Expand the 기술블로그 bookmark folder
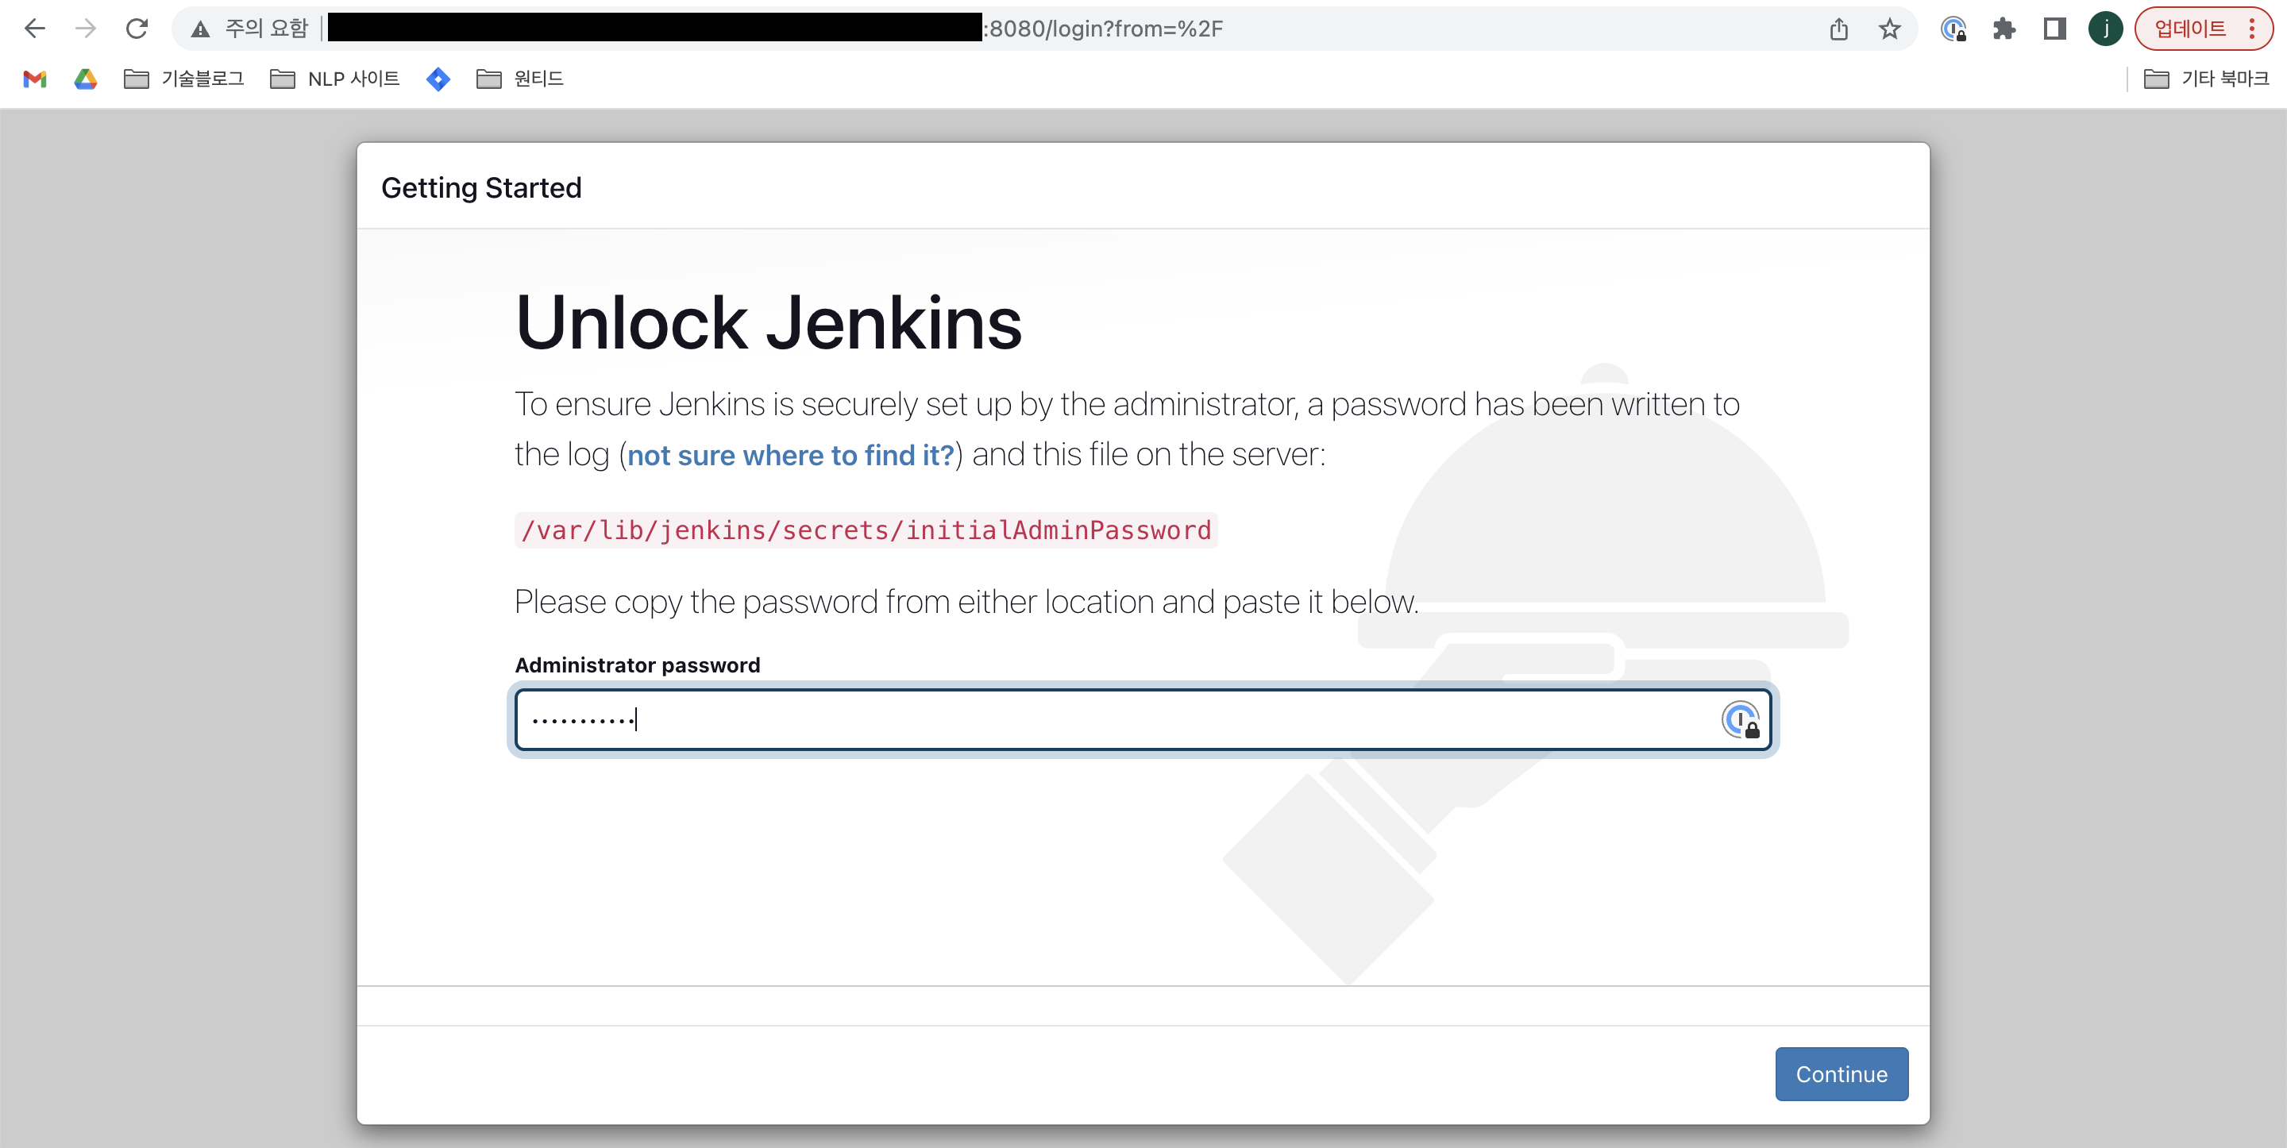The image size is (2287, 1148). (185, 79)
